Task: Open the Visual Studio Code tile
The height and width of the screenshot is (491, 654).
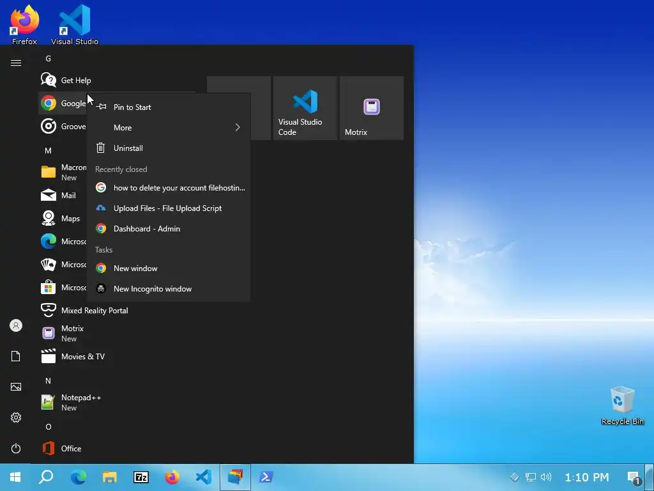Action: 305,107
